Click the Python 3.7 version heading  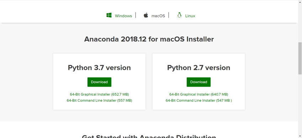(99, 68)
